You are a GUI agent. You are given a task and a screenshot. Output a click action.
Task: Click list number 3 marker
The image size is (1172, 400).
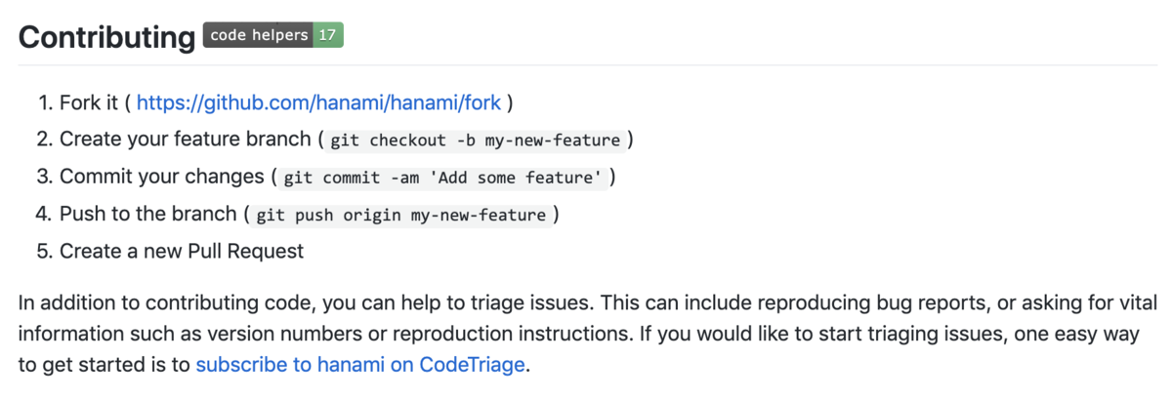44,177
